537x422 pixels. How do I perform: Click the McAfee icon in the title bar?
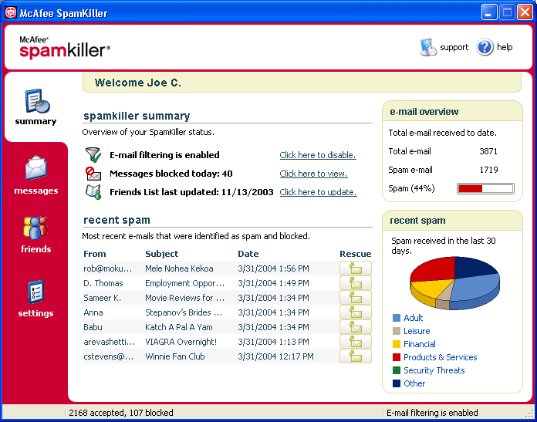point(11,12)
